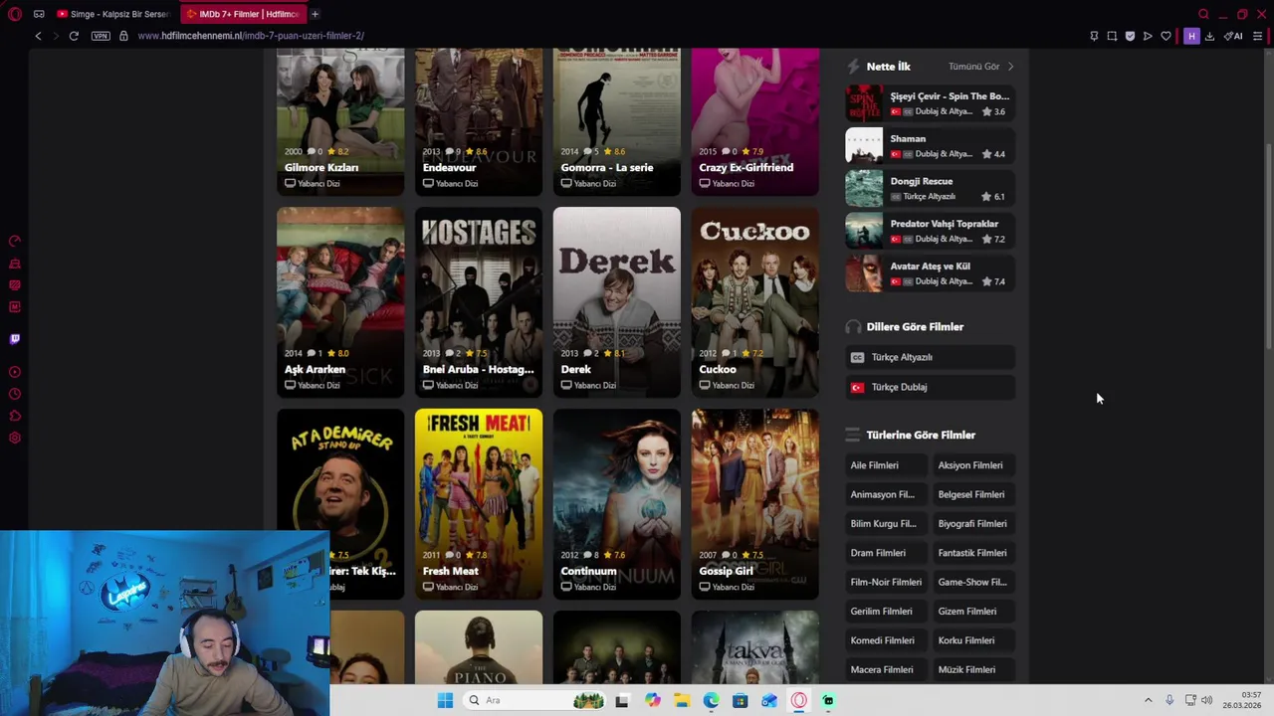Image resolution: width=1274 pixels, height=716 pixels.
Task: Open the flow send arrow icon
Action: [x=1148, y=36]
